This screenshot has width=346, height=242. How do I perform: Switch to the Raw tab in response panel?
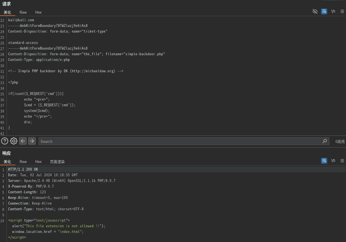click(23, 162)
